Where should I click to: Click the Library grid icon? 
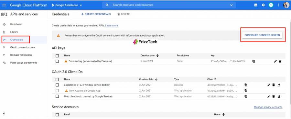(4, 32)
